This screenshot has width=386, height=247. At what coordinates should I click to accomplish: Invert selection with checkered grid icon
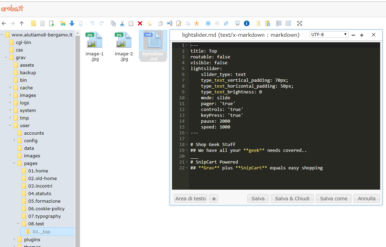click(226, 23)
